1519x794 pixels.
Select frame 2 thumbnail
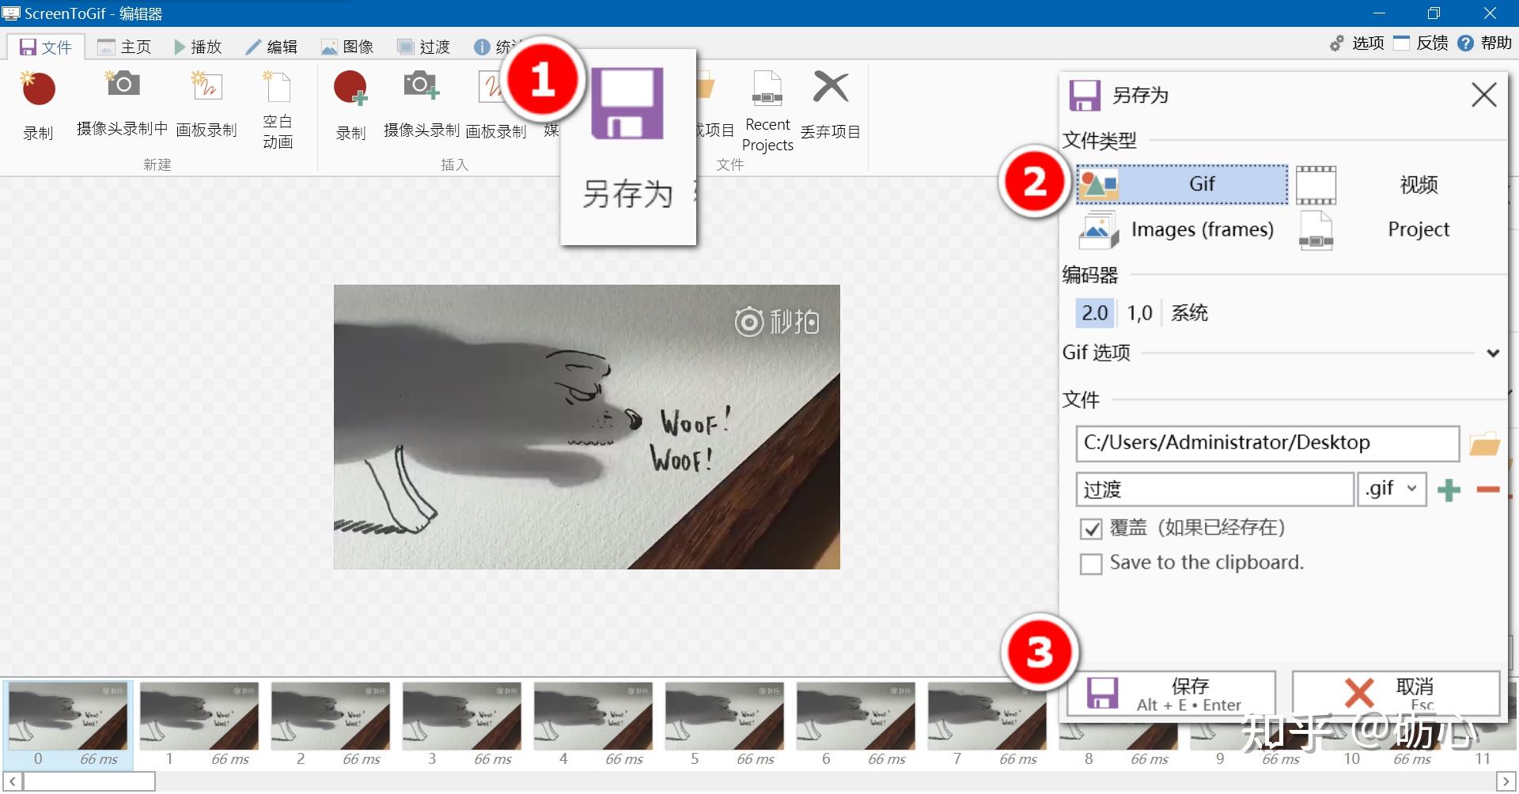click(331, 724)
